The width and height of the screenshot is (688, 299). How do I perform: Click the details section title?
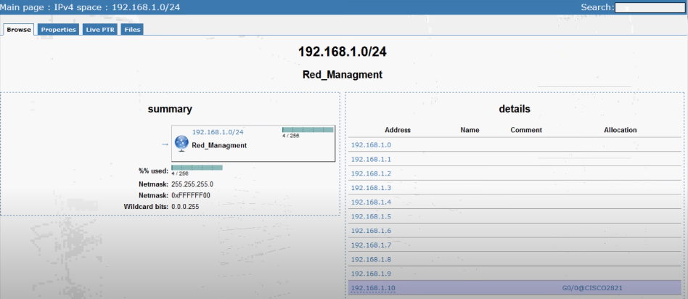[515, 109]
